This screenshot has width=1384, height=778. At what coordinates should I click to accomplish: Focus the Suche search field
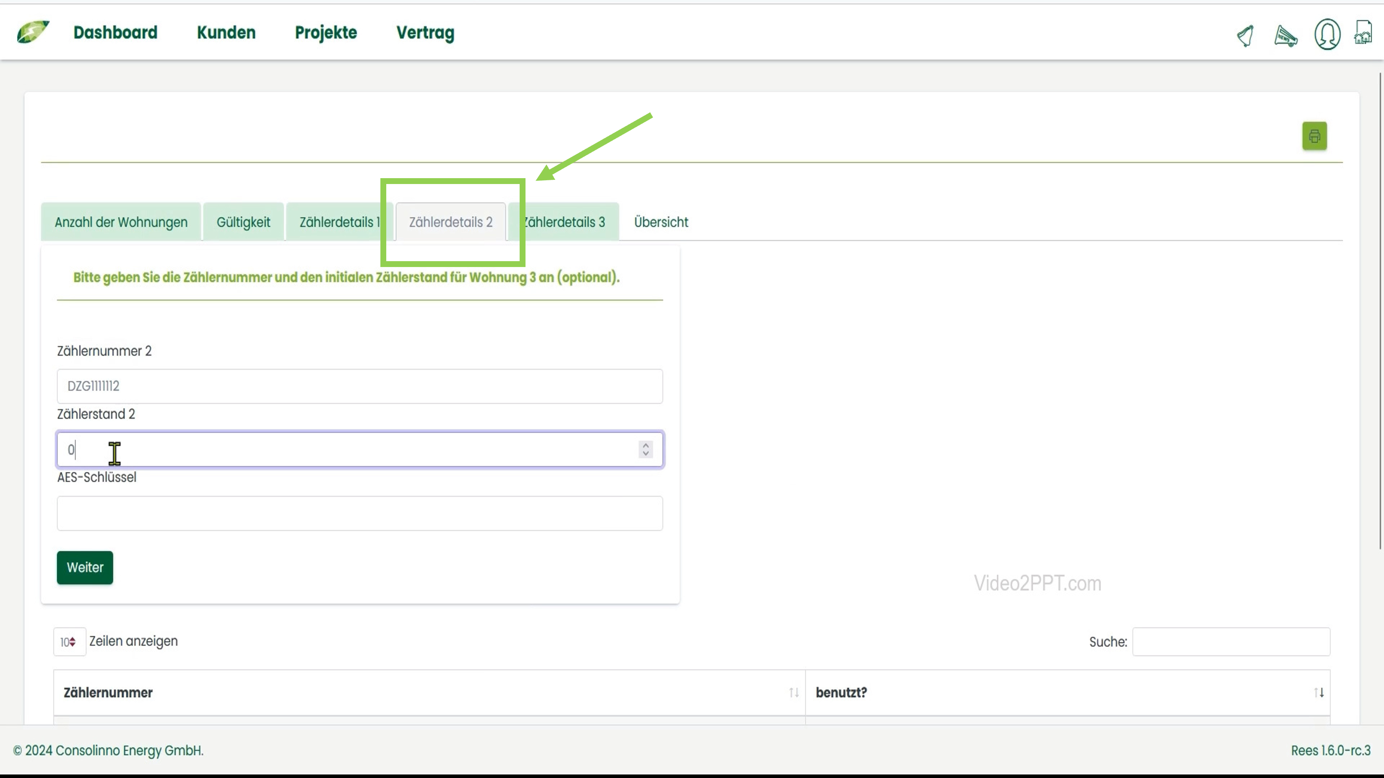point(1231,642)
